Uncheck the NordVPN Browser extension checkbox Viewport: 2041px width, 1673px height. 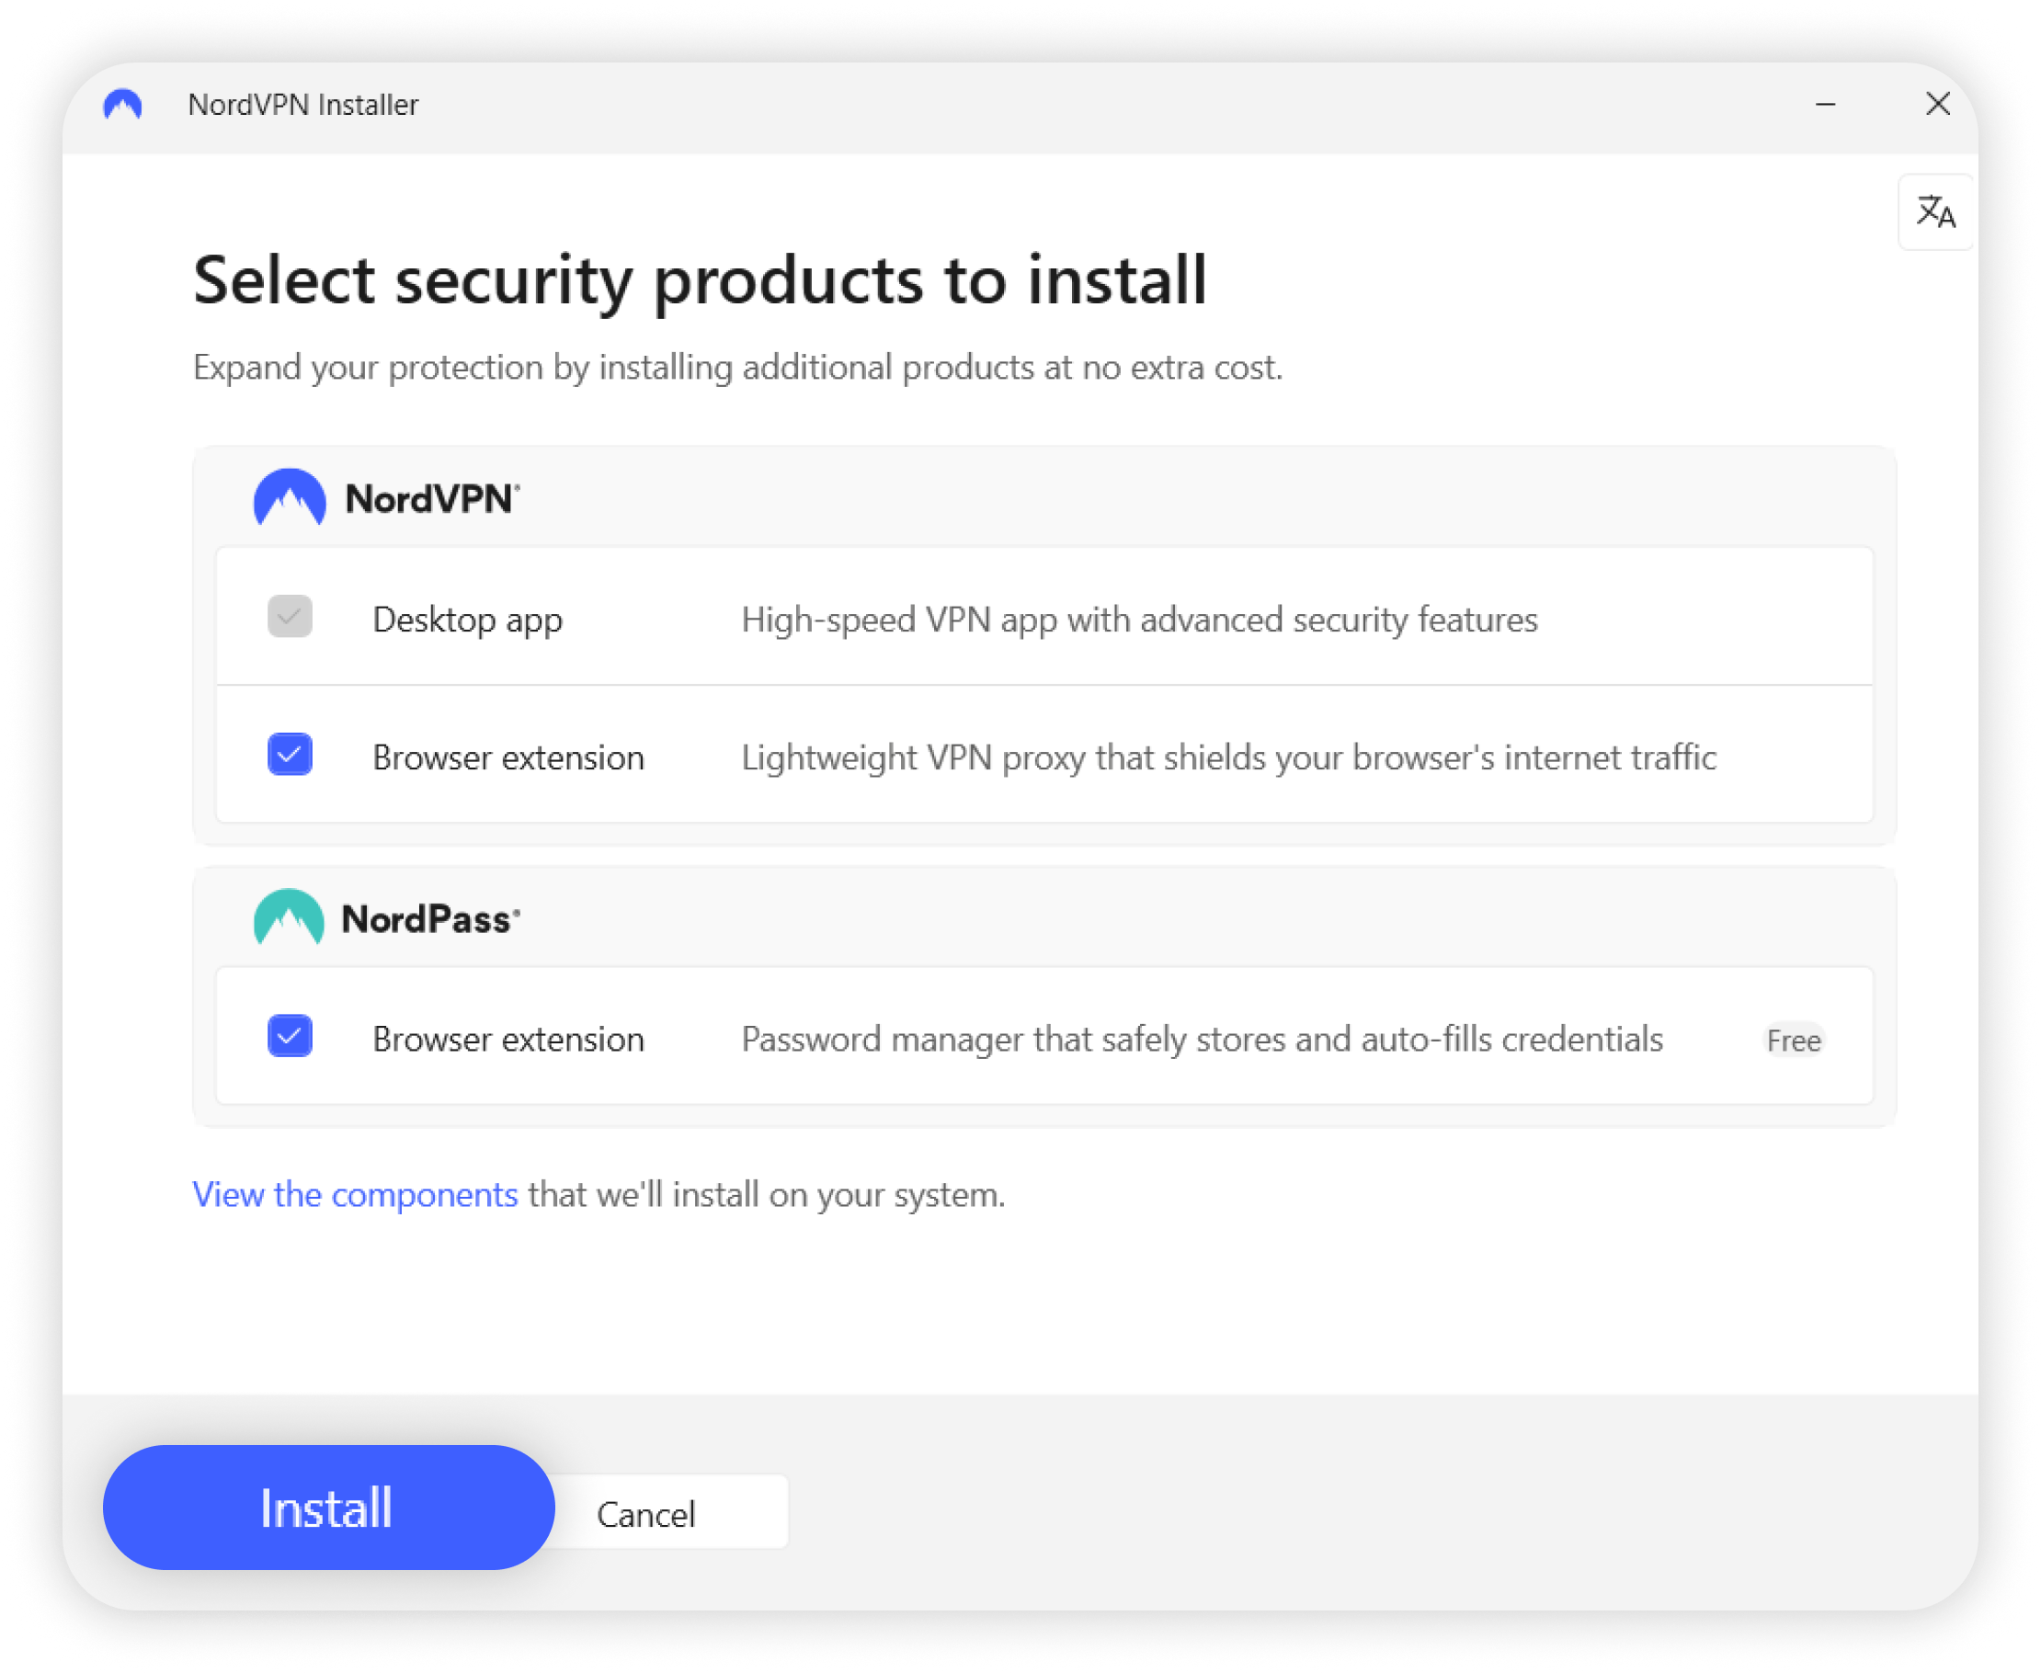coord(290,755)
